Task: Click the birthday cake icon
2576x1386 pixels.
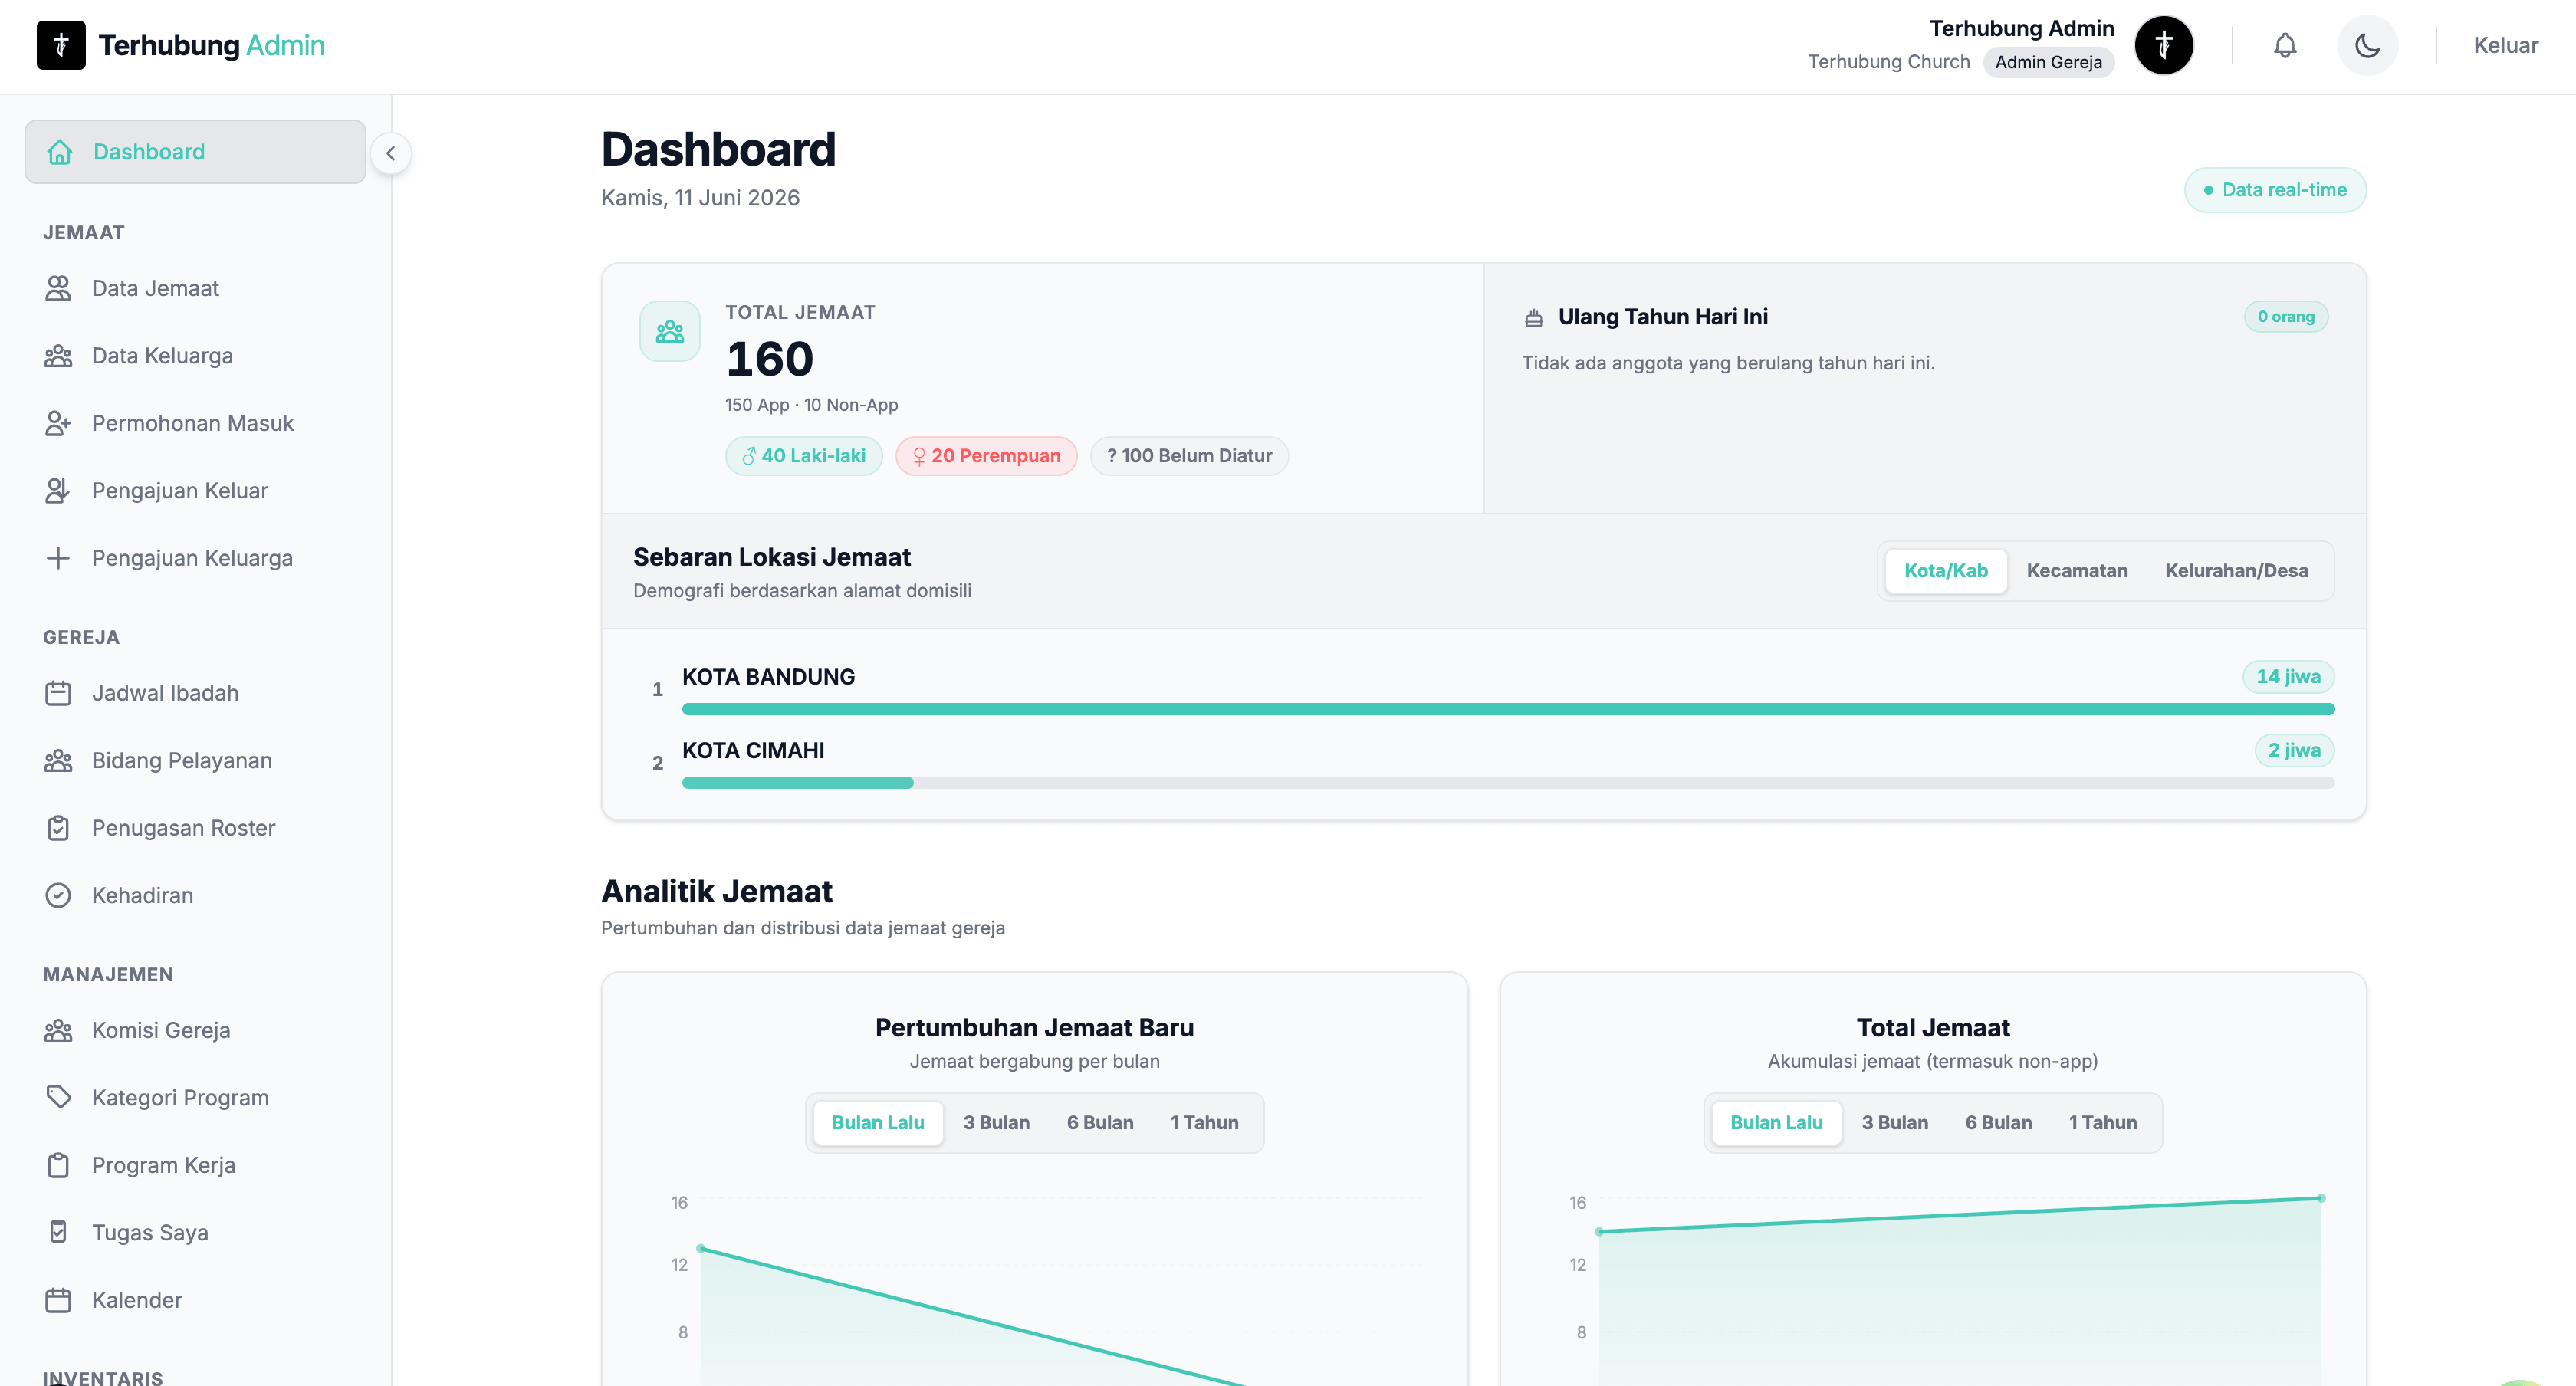Action: click(1534, 318)
